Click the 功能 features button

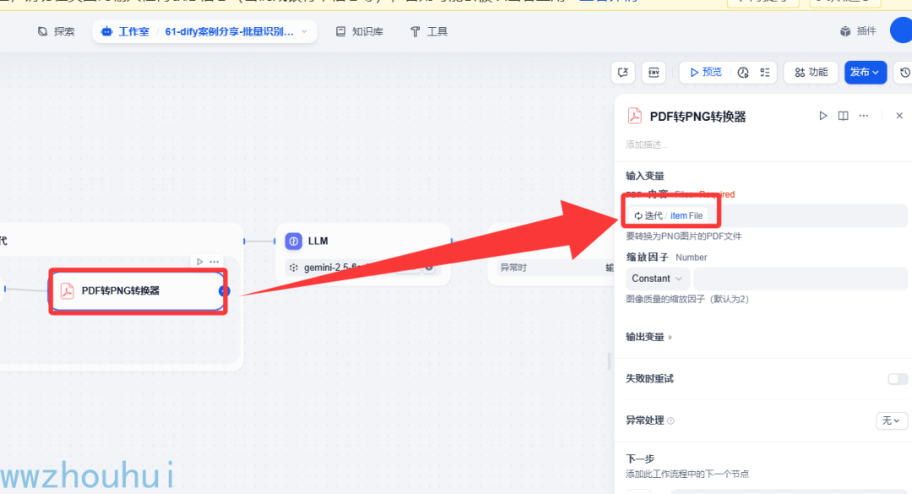pyautogui.click(x=811, y=72)
